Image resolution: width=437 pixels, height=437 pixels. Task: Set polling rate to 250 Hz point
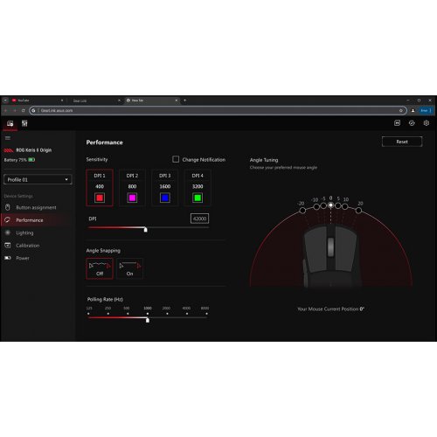point(108,314)
